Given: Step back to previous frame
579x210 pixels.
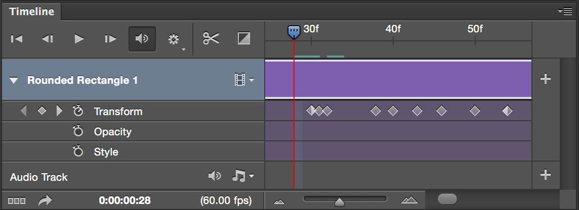Looking at the screenshot, I should point(48,39).
